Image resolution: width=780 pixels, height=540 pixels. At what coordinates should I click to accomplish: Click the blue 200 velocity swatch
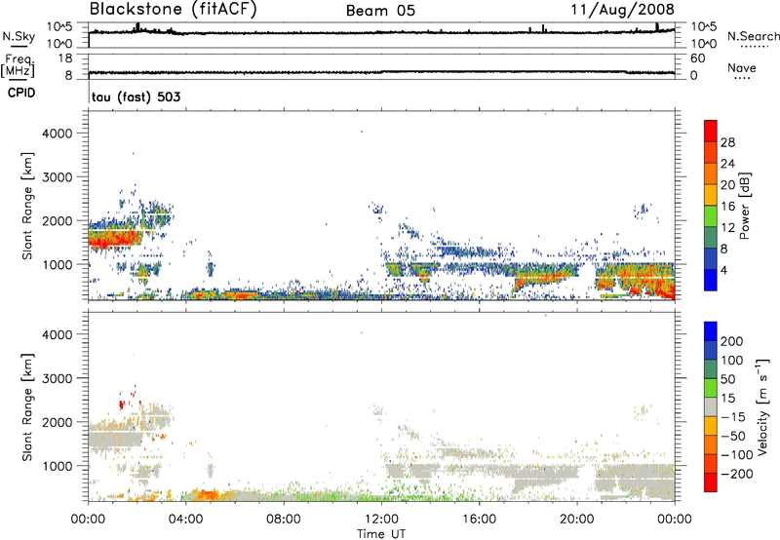tap(711, 331)
